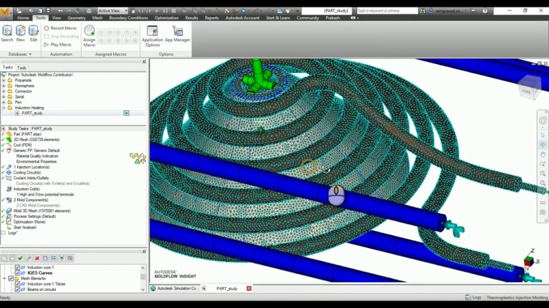Toggle the Mesh Elements folder checkbox
Screen dimensions: 549x308
(11, 278)
